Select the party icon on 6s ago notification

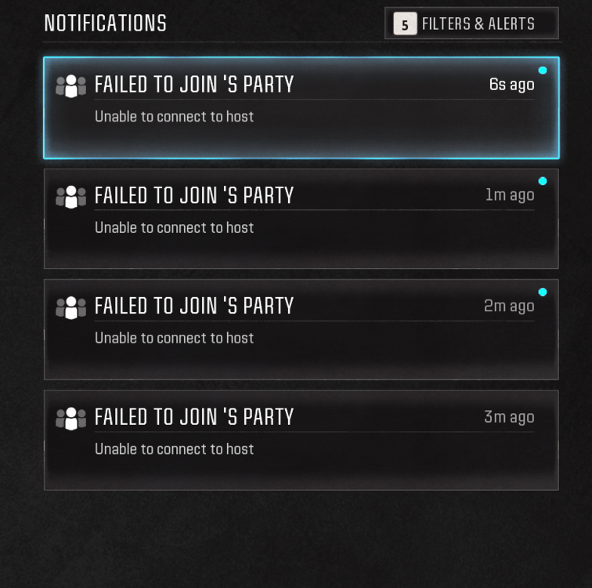[x=70, y=86]
